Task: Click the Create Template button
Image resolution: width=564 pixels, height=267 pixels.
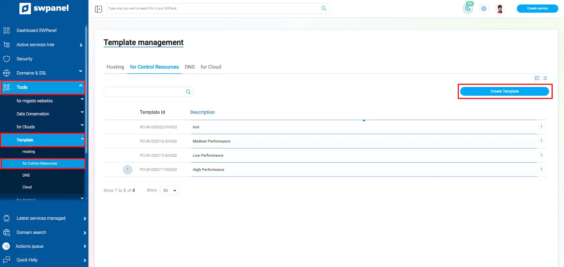Action: coord(504,91)
